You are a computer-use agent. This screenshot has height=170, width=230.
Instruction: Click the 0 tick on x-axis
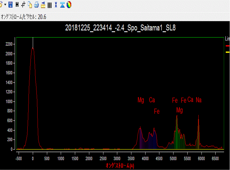tap(33, 159)
